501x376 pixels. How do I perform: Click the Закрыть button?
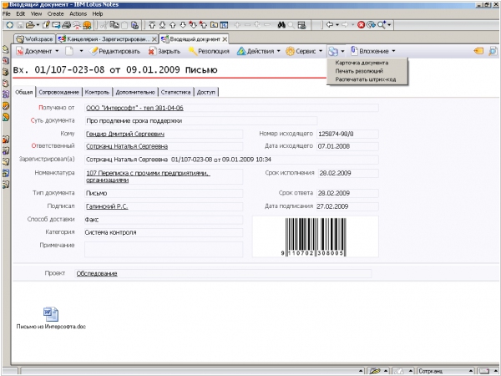[x=164, y=51]
